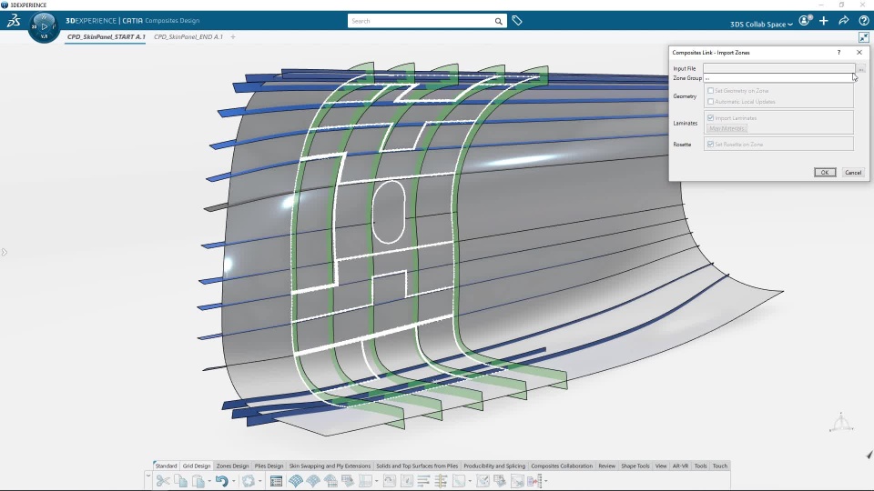Expand the Undo history dropdown arrow
874x491 pixels.
[x=234, y=481]
